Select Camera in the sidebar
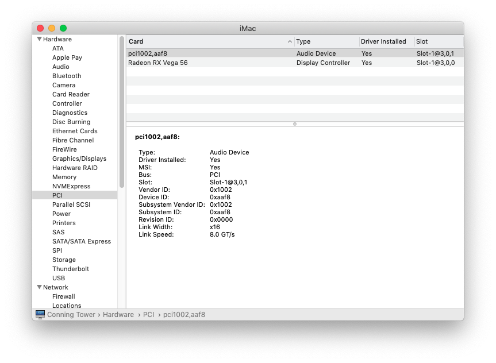 pos(64,85)
